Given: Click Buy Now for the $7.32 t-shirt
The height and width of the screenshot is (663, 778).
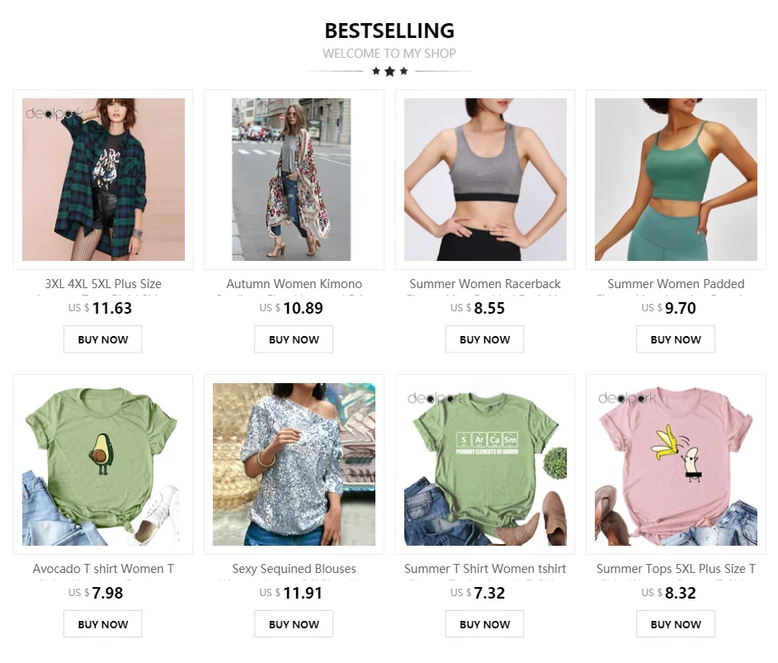Looking at the screenshot, I should (485, 624).
